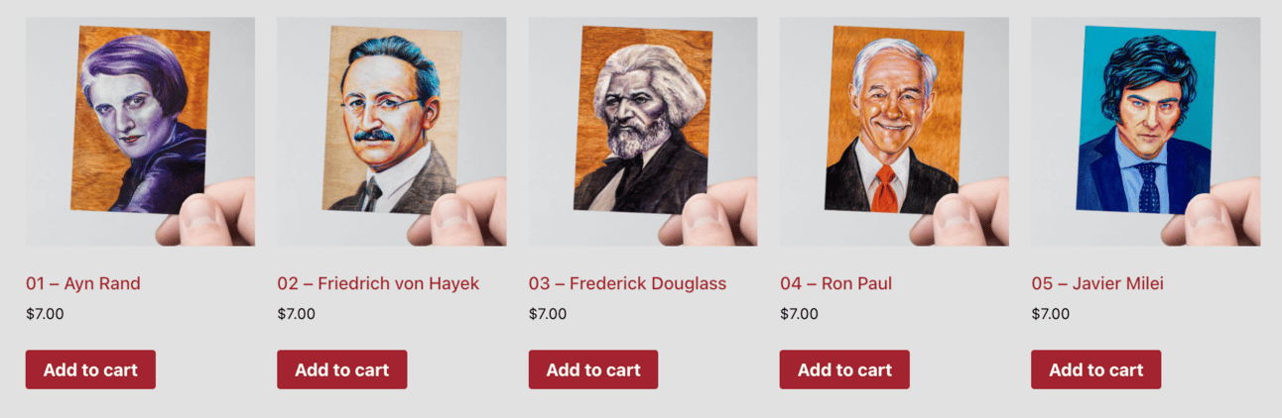Open the 01 – Ayn Rand card image

(140, 132)
